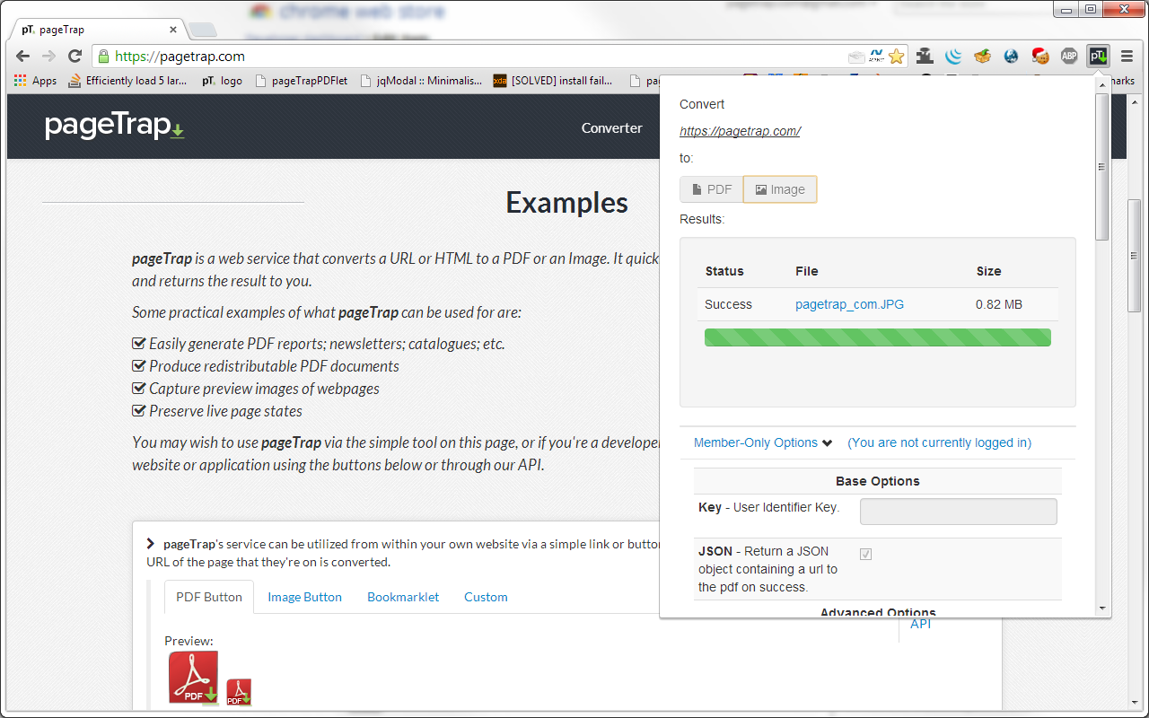Open the pT 'logo' bookmark

point(222,81)
